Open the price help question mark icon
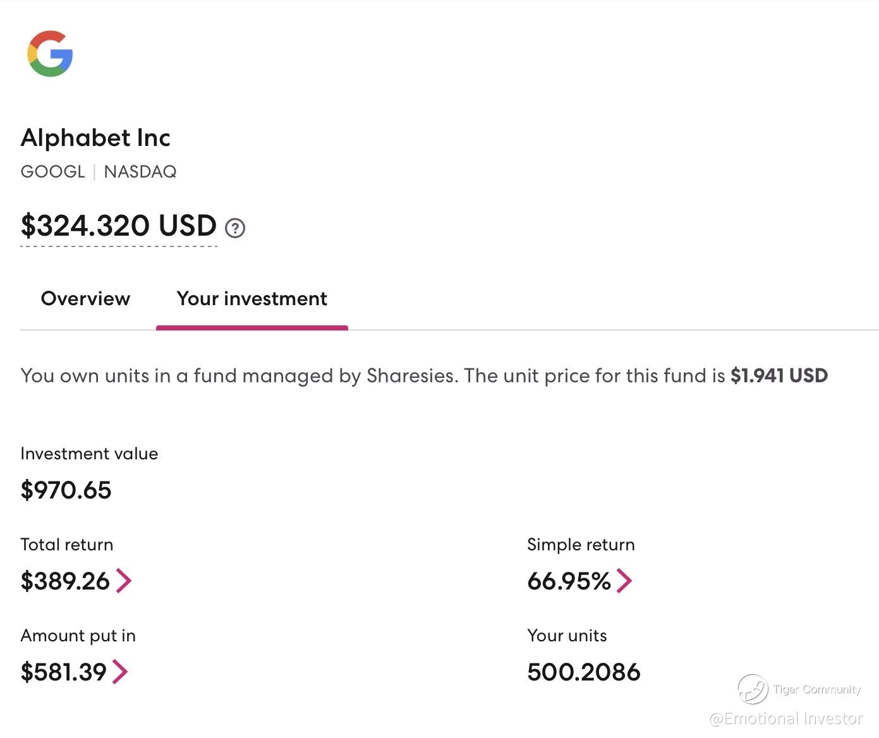This screenshot has width=879, height=738. 235,227
